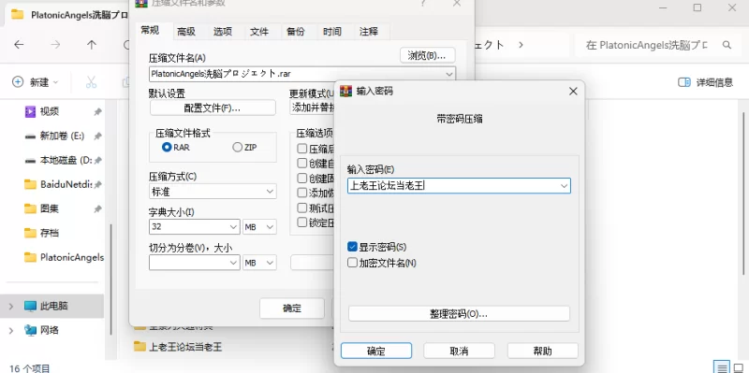
Task: Click the WinRAR icon in password dialog title
Action: click(x=345, y=91)
